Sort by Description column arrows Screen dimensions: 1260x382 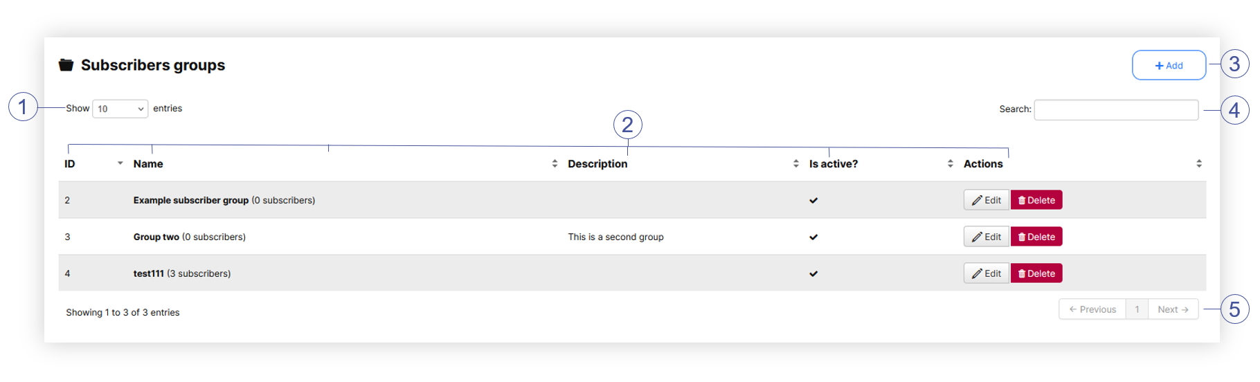pyautogui.click(x=795, y=164)
